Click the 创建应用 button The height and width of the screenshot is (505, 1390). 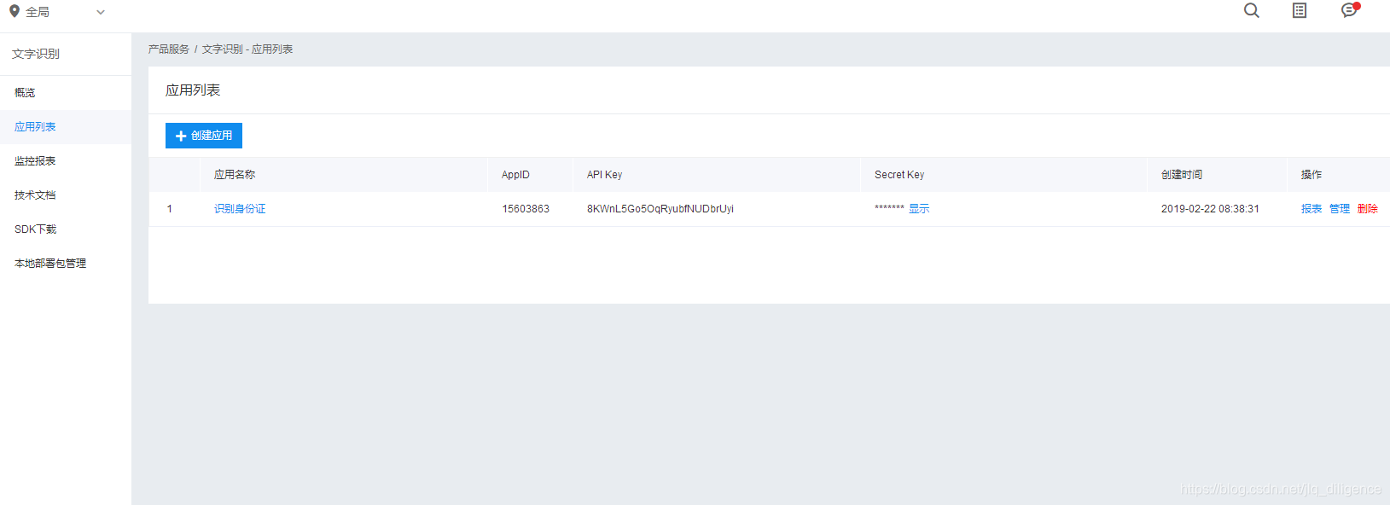tap(204, 136)
